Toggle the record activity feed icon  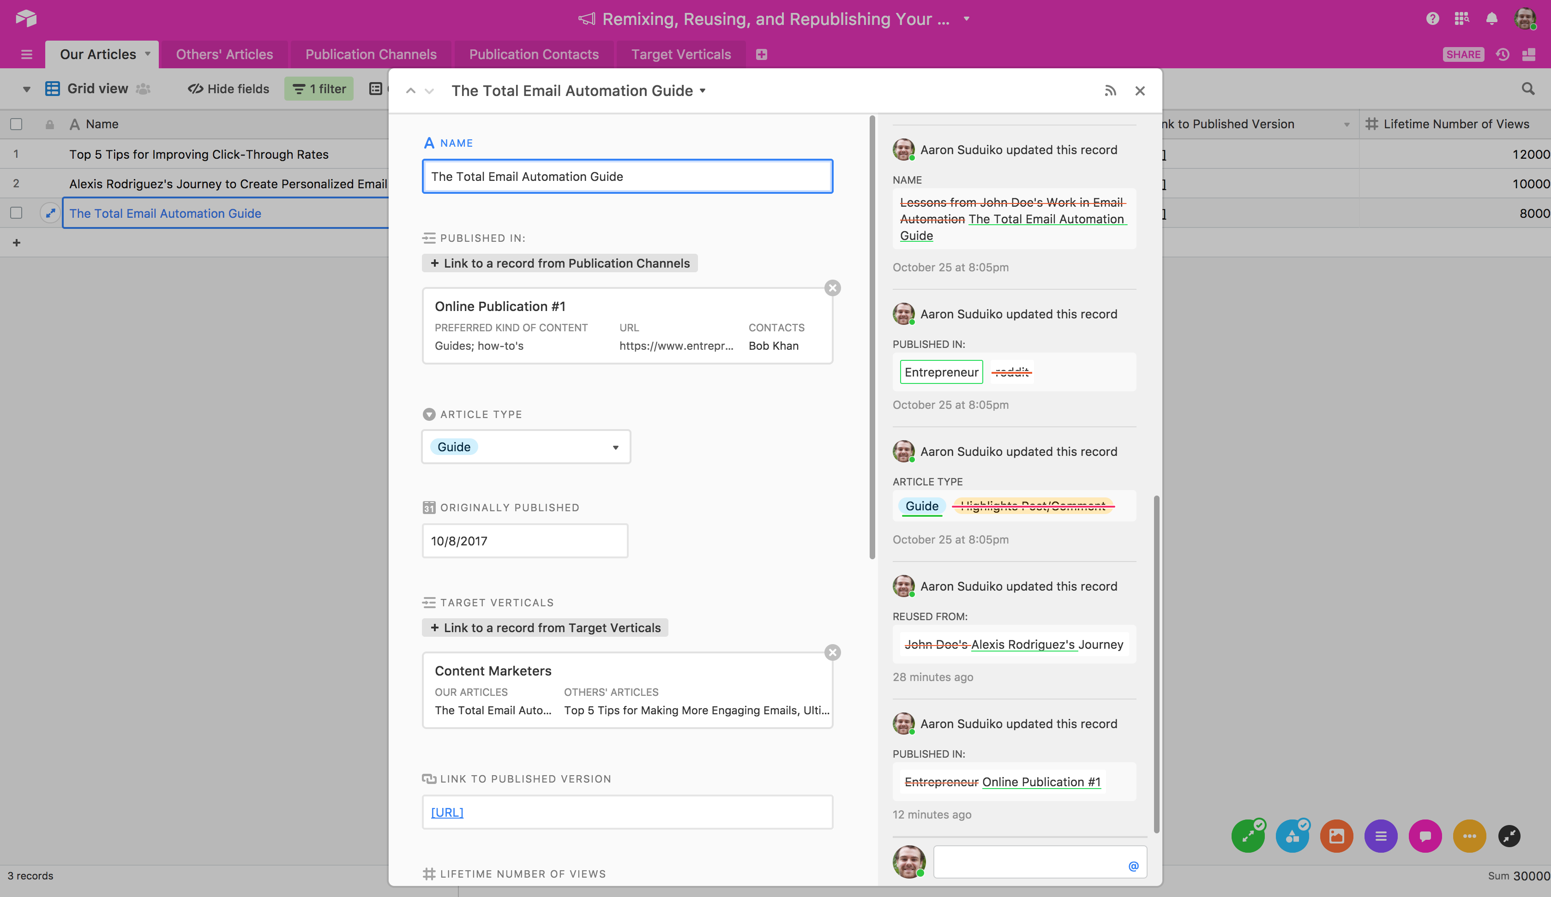(1110, 91)
